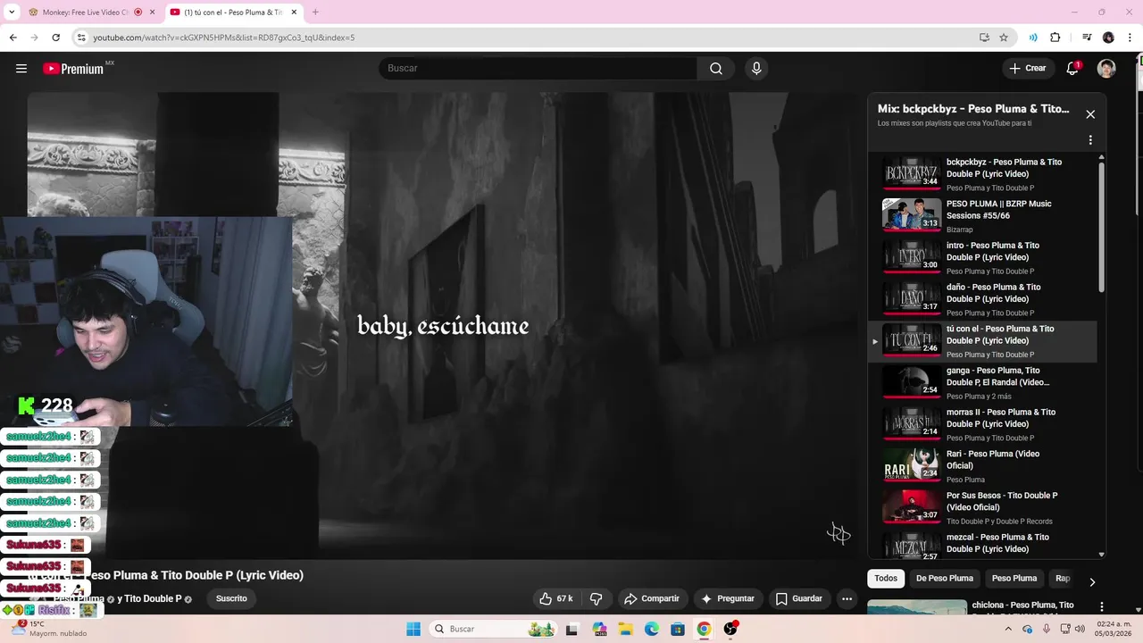Install app icon in address bar
Image resolution: width=1143 pixels, height=643 pixels.
pyautogui.click(x=984, y=38)
